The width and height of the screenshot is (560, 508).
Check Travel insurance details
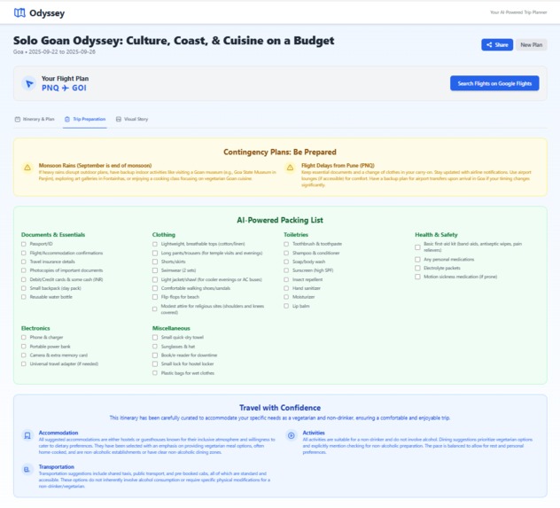[x=24, y=262]
